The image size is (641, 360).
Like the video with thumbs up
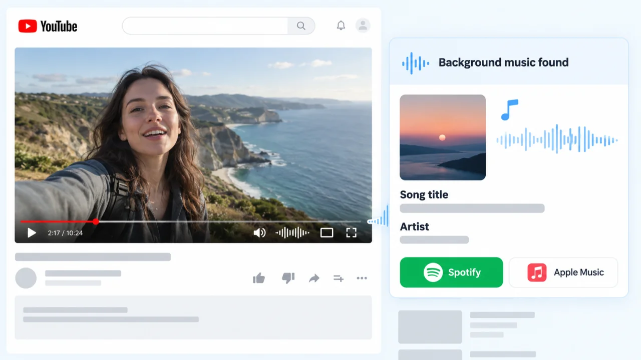[259, 278]
